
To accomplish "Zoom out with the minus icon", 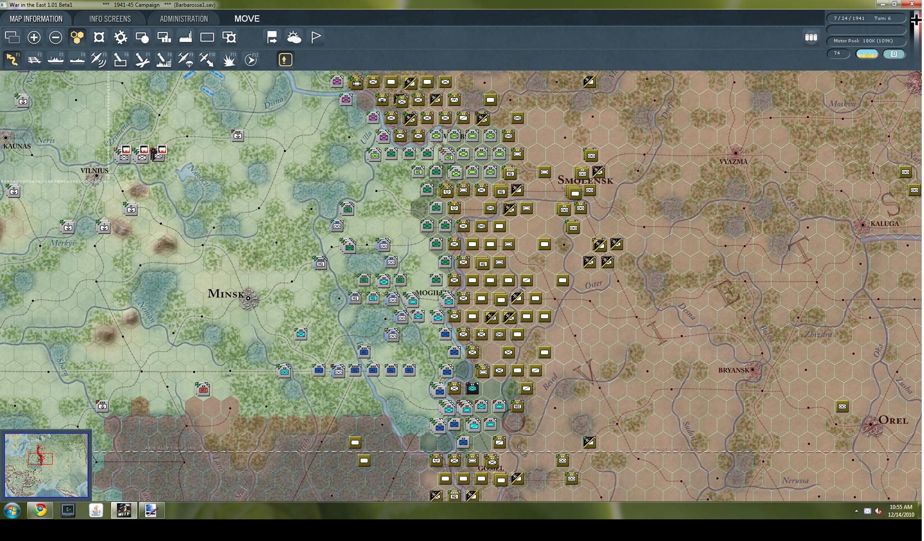I will (x=55, y=37).
